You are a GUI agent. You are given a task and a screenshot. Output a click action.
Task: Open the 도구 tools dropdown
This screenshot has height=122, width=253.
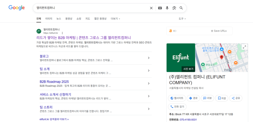coord(182,19)
